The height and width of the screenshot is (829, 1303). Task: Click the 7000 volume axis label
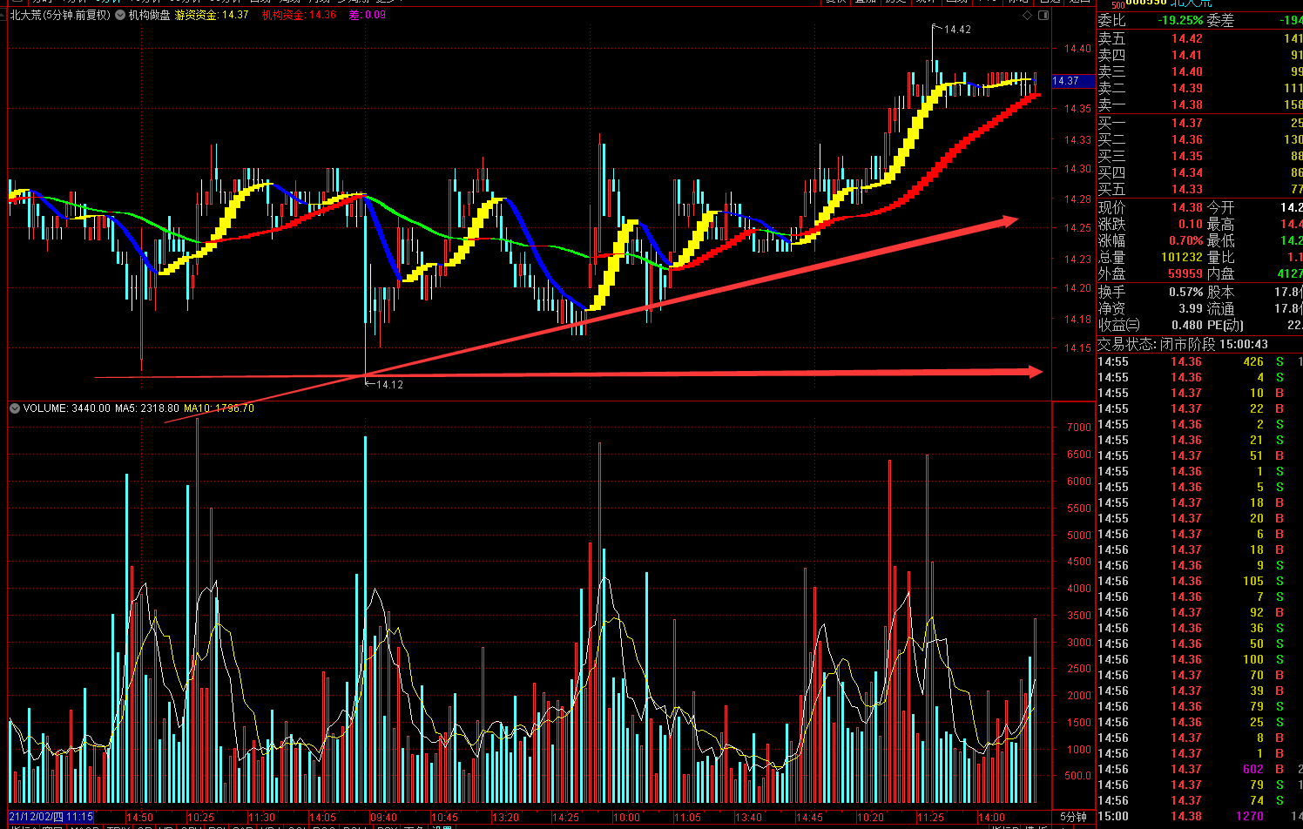(x=1078, y=428)
